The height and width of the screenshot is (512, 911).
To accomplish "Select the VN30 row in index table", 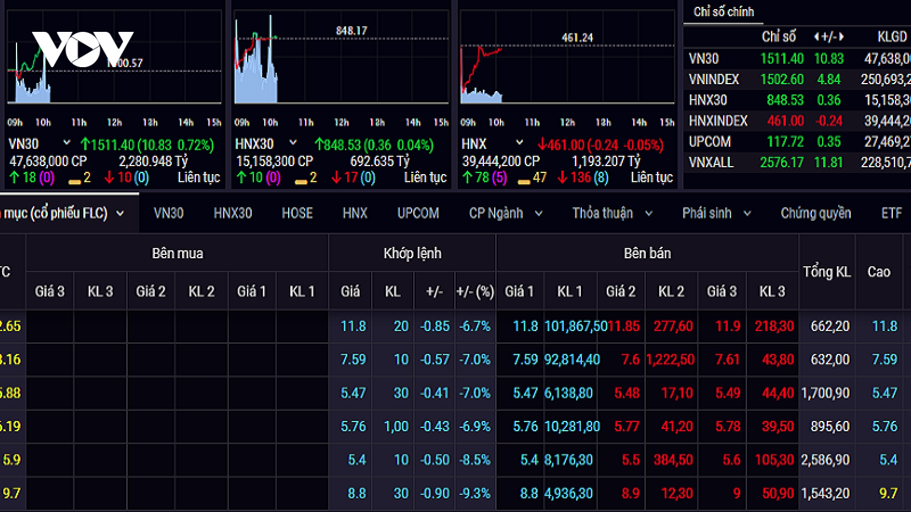I will coord(797,59).
